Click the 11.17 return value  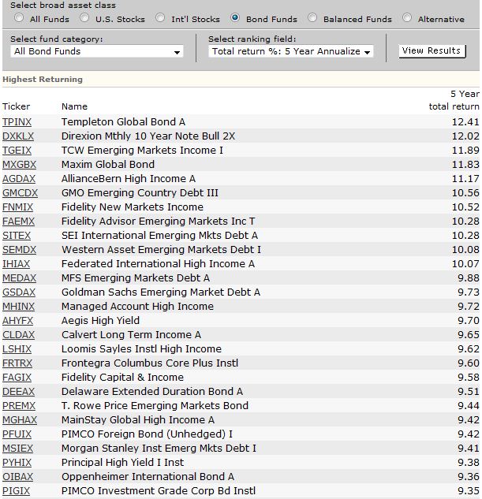pos(465,179)
